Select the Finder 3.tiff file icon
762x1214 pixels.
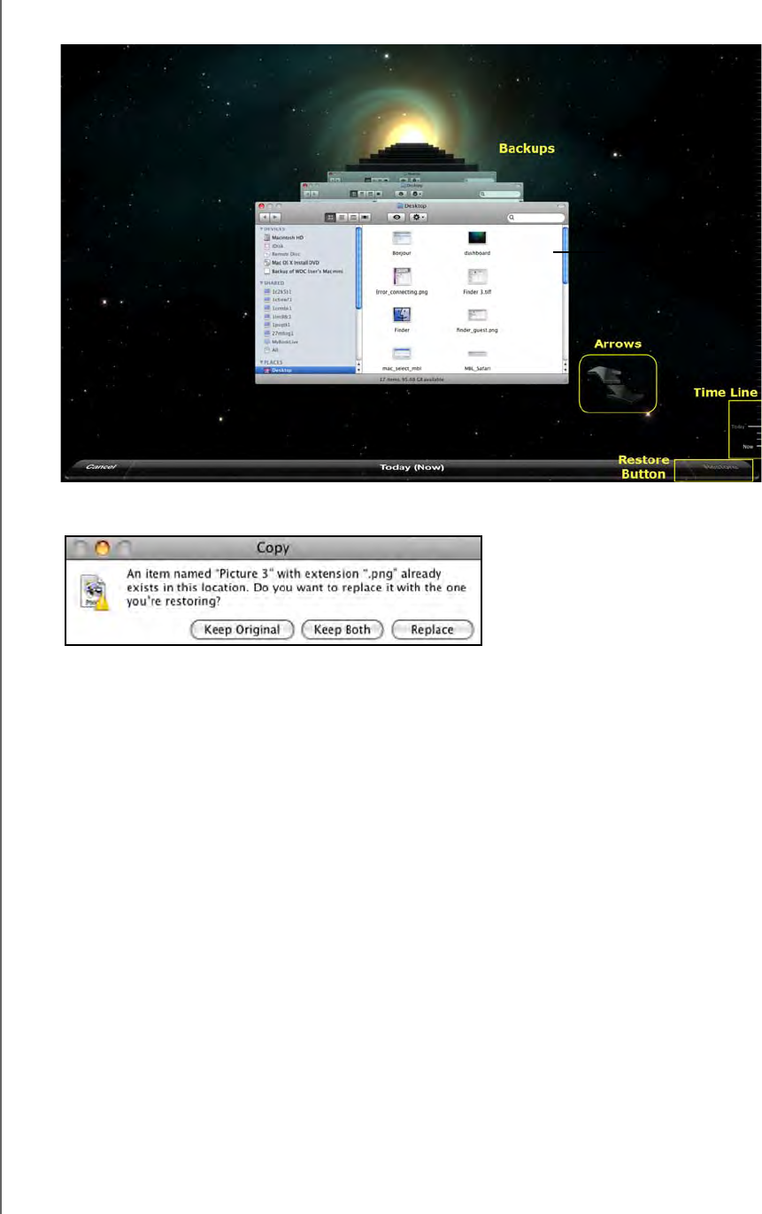478,276
